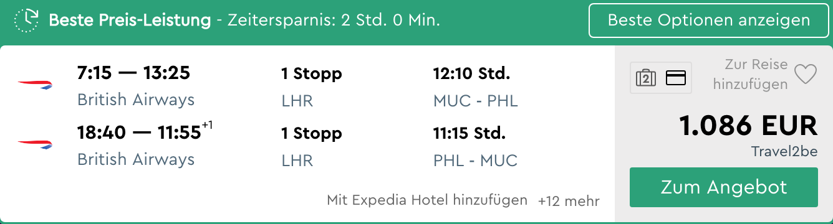This screenshot has width=833, height=224.
Task: Click the credit card payment icon
Action: [x=676, y=78]
